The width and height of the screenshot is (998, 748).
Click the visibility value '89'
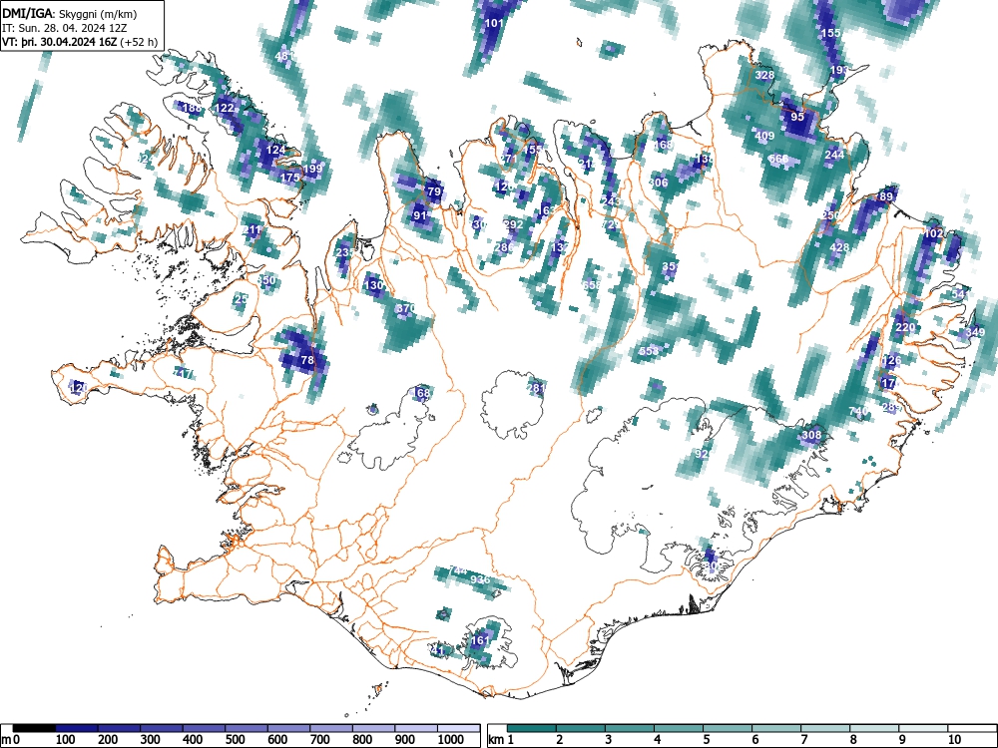(886, 197)
